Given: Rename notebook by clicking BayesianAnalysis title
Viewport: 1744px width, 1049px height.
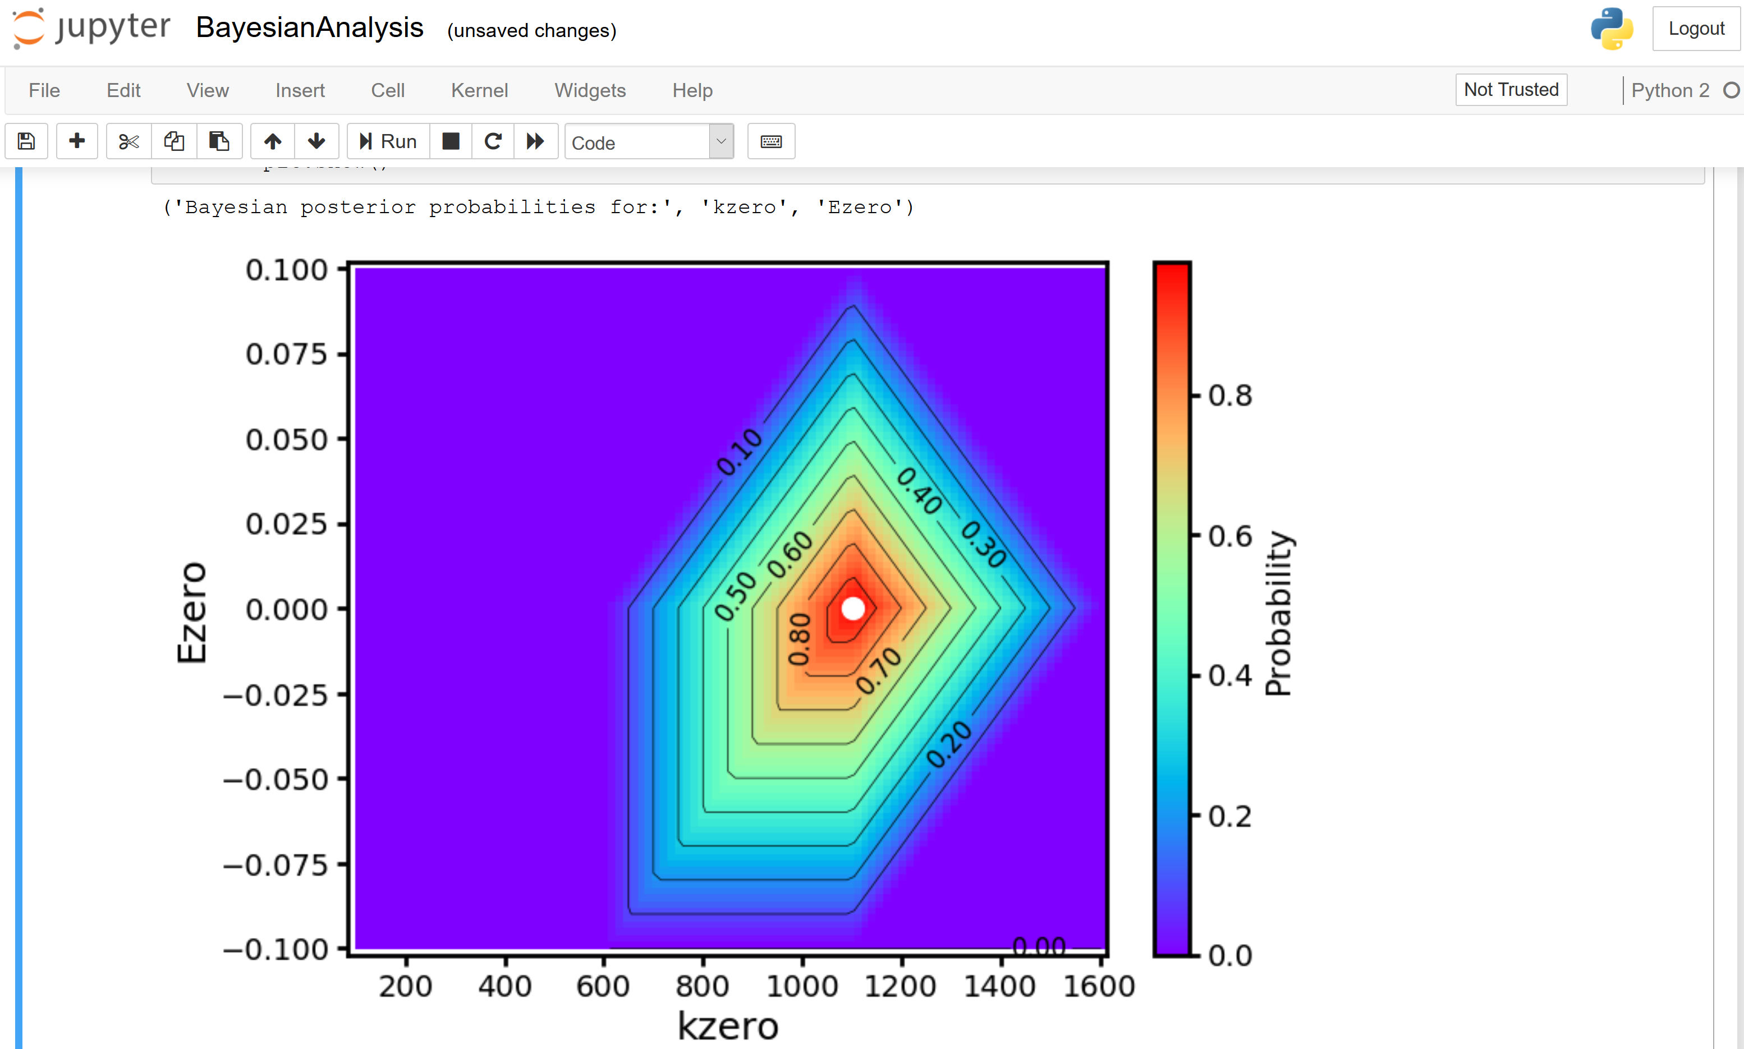Looking at the screenshot, I should (x=309, y=28).
